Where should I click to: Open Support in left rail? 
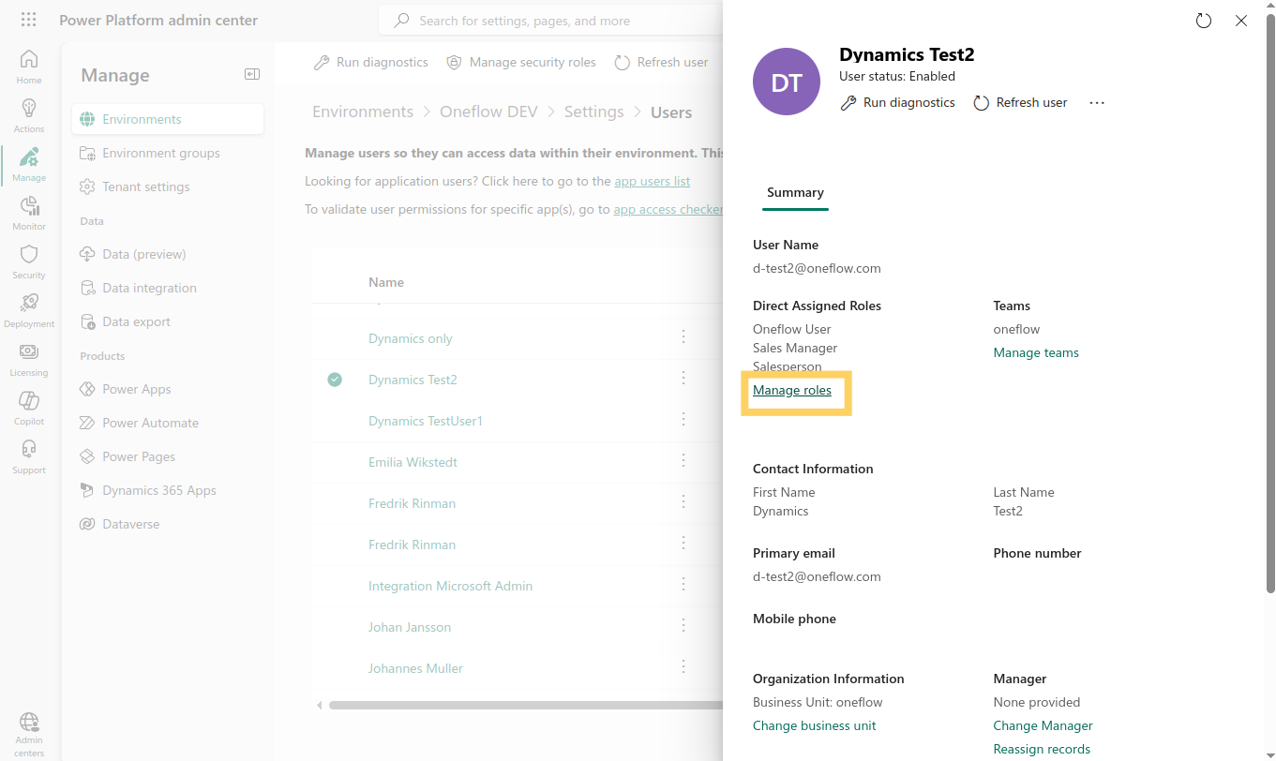click(29, 455)
